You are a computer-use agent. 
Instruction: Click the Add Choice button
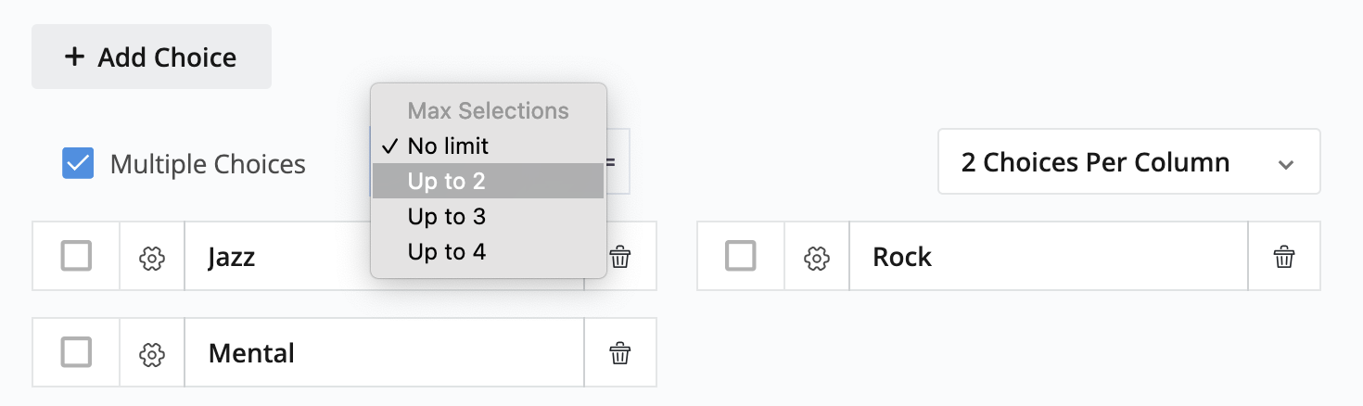[x=151, y=57]
